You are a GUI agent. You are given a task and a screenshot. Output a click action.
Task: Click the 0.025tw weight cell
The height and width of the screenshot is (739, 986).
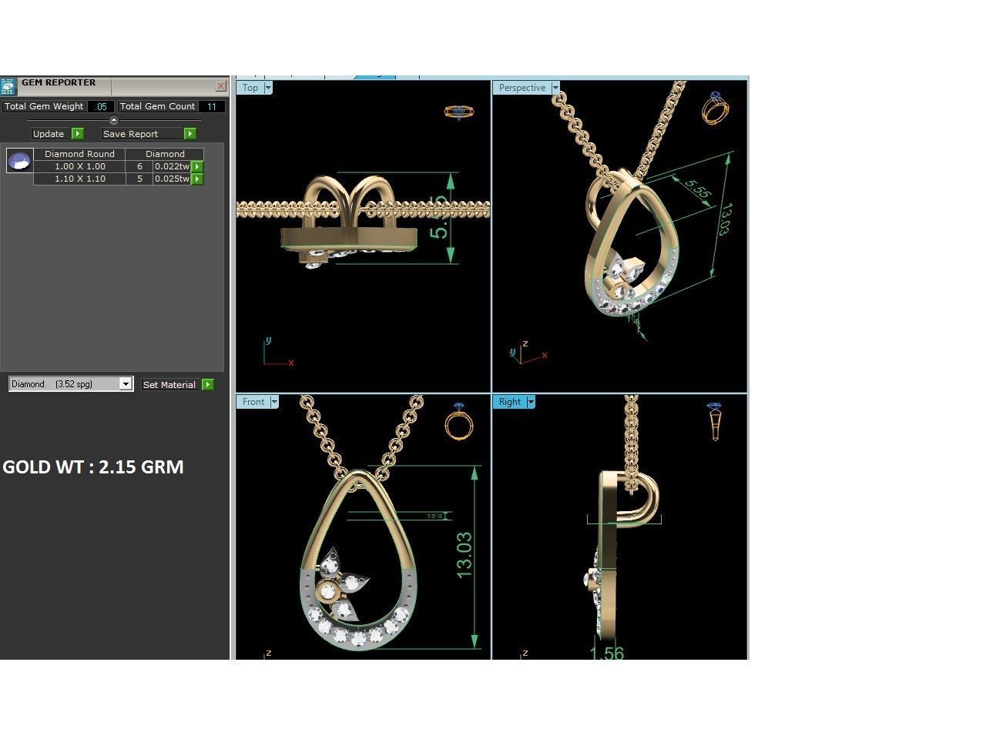[171, 179]
